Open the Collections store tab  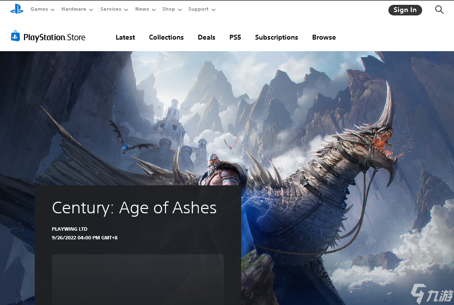tap(166, 37)
